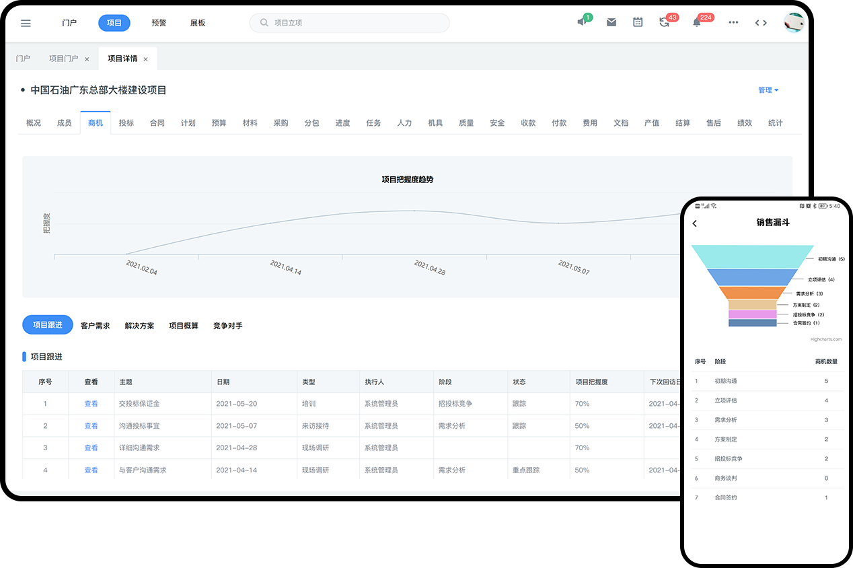Click the 项目立项 search field
Screen dimensions: 853x568
pos(350,23)
